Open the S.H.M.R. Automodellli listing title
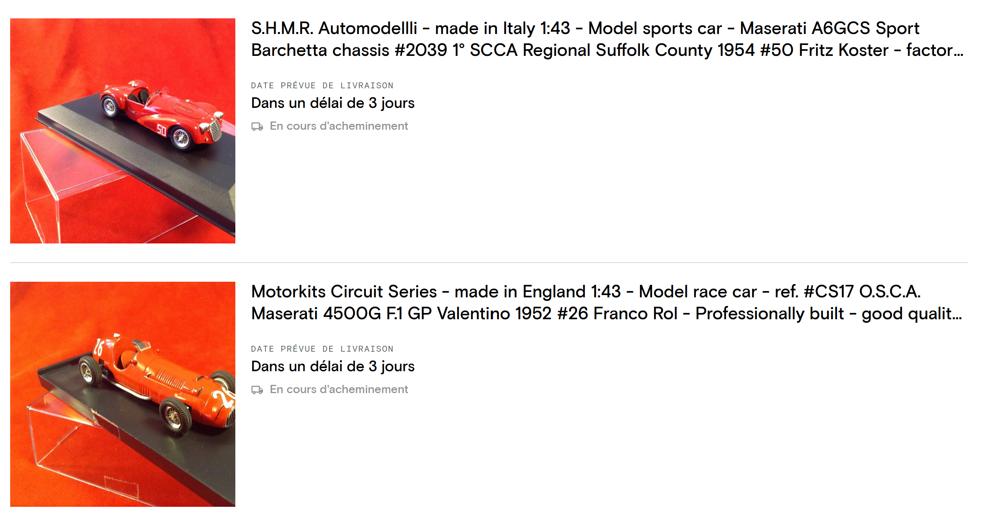This screenshot has width=982, height=515. coord(607,39)
